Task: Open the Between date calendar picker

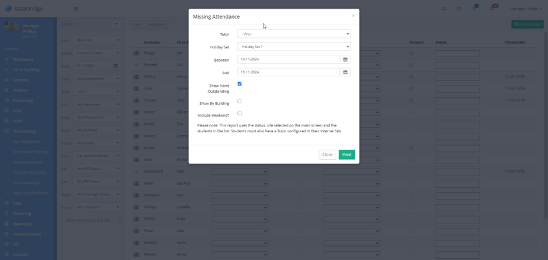Action: tap(345, 59)
